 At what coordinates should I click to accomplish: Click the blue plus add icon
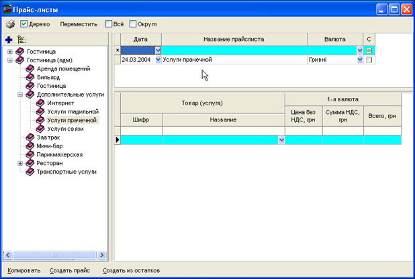click(9, 40)
